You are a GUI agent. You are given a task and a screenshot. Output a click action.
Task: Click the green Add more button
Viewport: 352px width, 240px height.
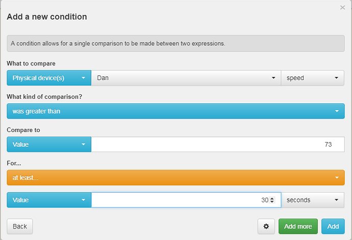[x=298, y=226]
